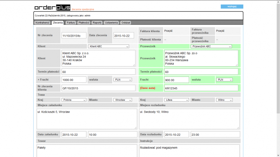Click Przejdź link for Faktura przewoźnika
Screen dimensions: 280x157
pyautogui.click(x=220, y=31)
